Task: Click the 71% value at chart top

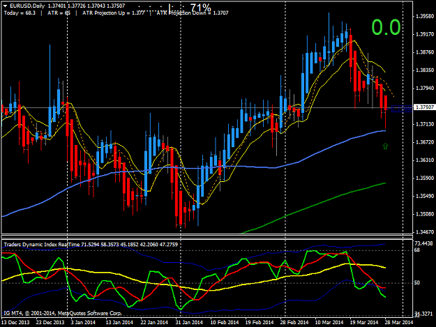Action: (x=200, y=8)
